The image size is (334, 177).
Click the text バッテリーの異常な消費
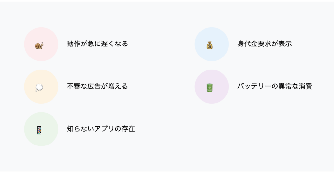(275, 86)
